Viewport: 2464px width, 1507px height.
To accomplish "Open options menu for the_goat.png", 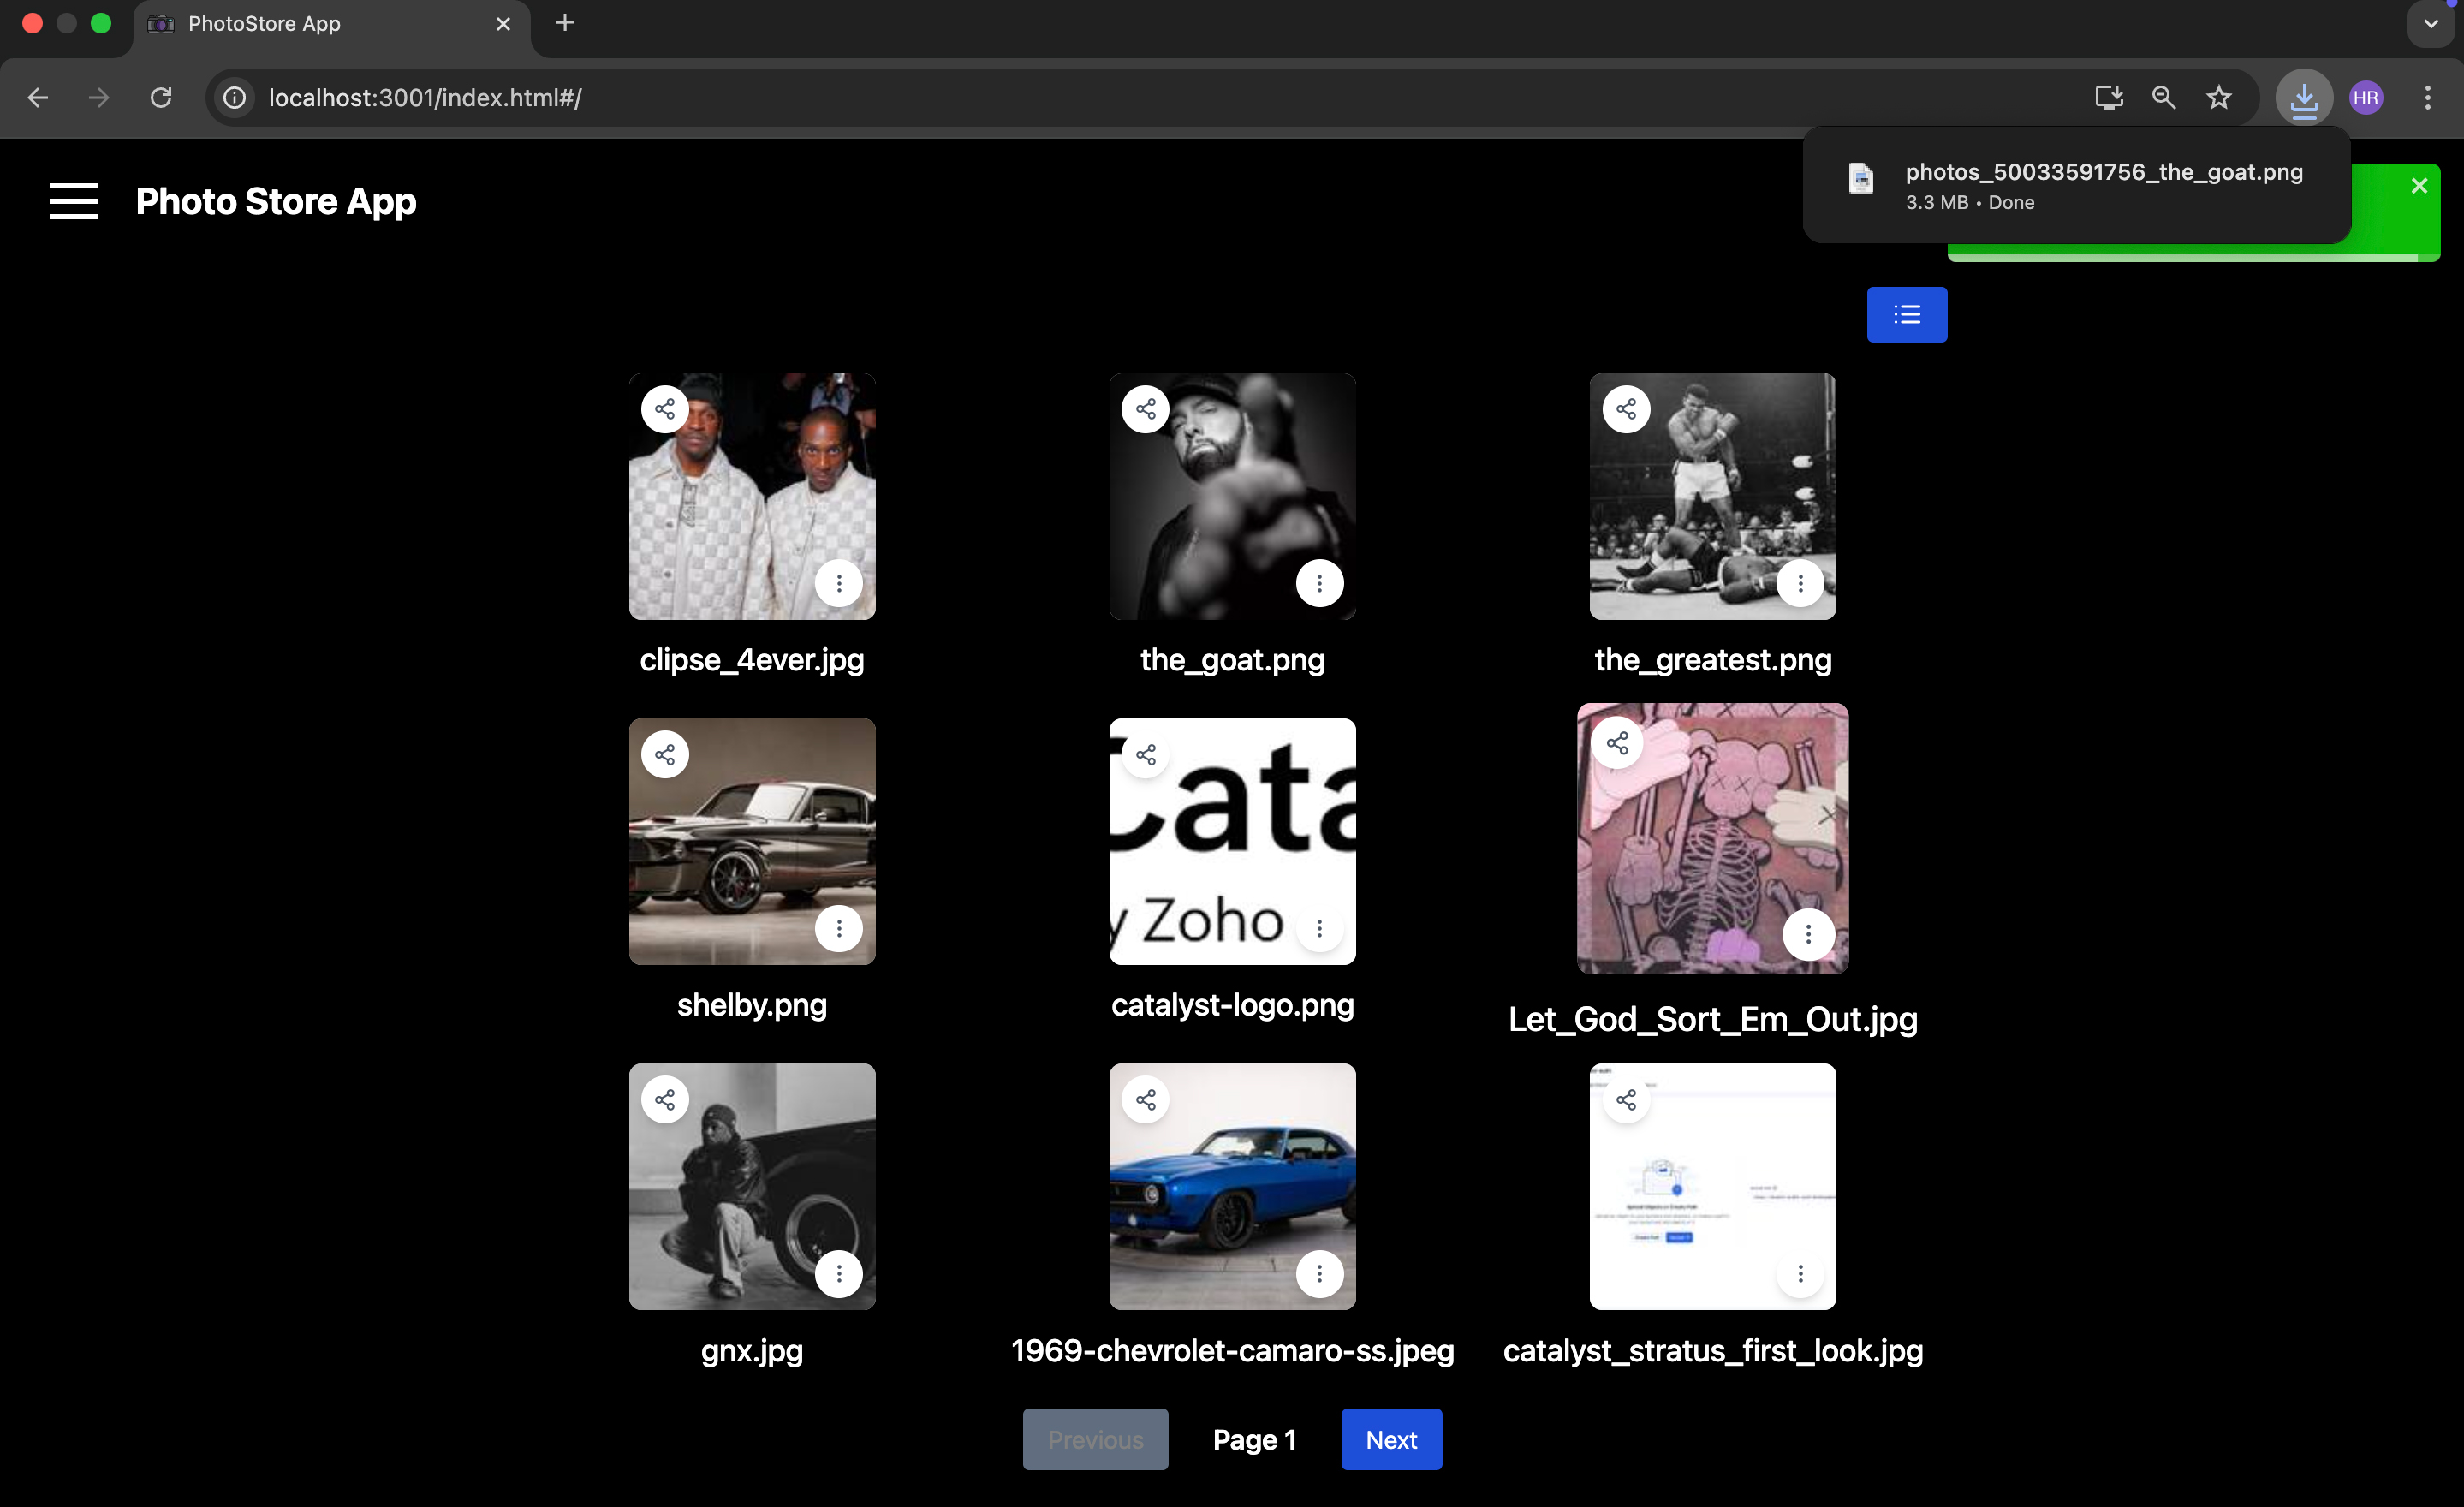I will coord(1319,583).
